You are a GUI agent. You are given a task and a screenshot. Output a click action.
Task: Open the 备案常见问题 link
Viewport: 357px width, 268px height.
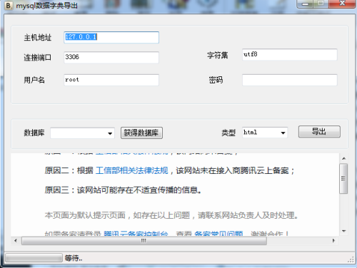pos(218,234)
